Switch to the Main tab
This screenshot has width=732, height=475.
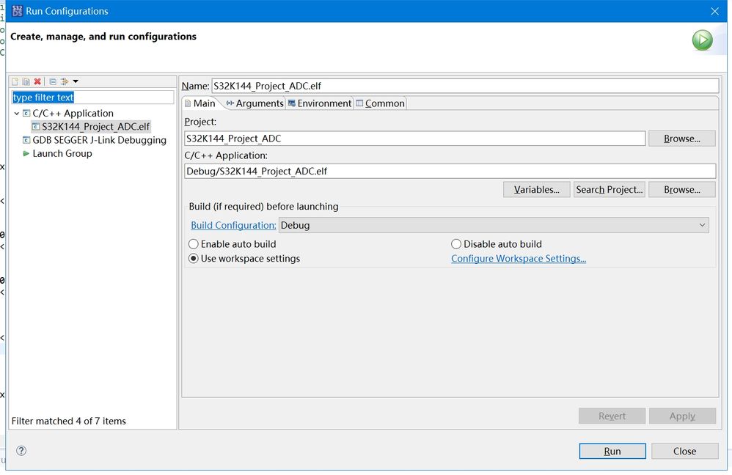pos(200,103)
